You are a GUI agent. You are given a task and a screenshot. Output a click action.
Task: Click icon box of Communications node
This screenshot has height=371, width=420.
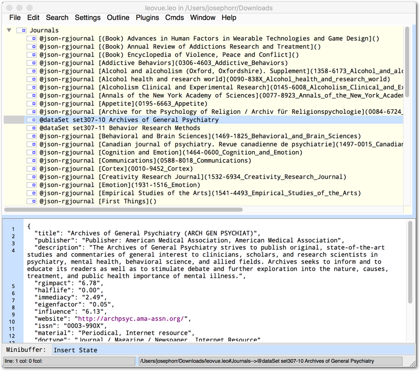pyautogui.click(x=32, y=161)
